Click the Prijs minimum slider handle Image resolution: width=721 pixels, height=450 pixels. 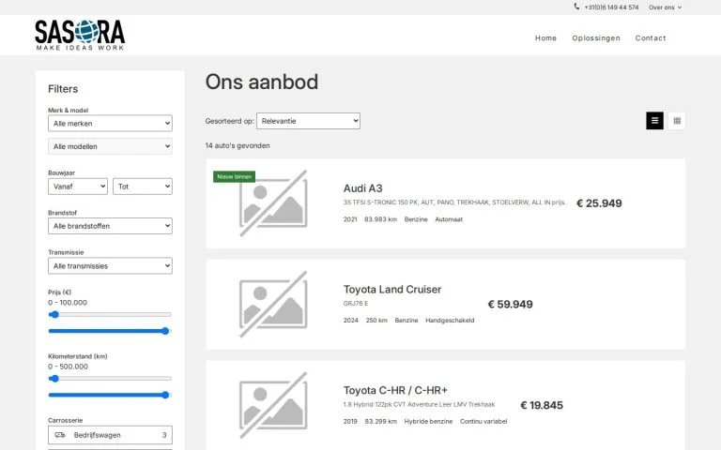click(x=54, y=315)
